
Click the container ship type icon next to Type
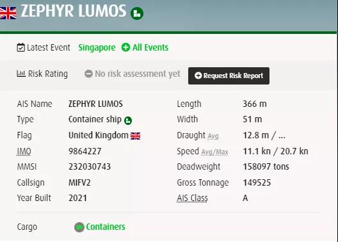pos(128,120)
